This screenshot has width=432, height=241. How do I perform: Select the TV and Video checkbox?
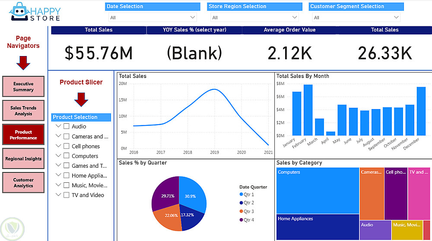coord(67,195)
